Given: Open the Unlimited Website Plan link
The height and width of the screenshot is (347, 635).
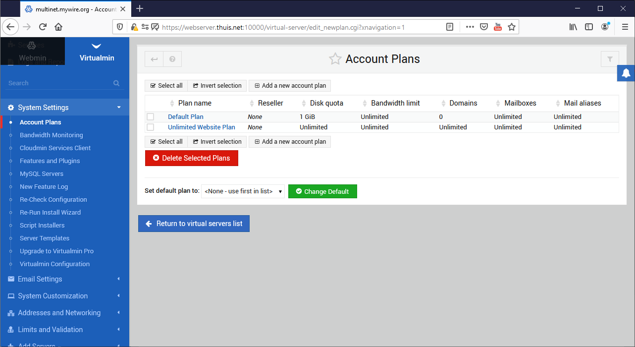Looking at the screenshot, I should click(x=201, y=127).
